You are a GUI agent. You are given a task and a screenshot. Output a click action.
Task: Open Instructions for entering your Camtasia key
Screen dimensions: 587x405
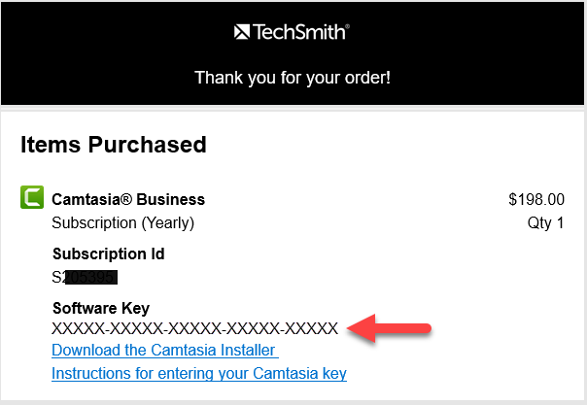[198, 373]
